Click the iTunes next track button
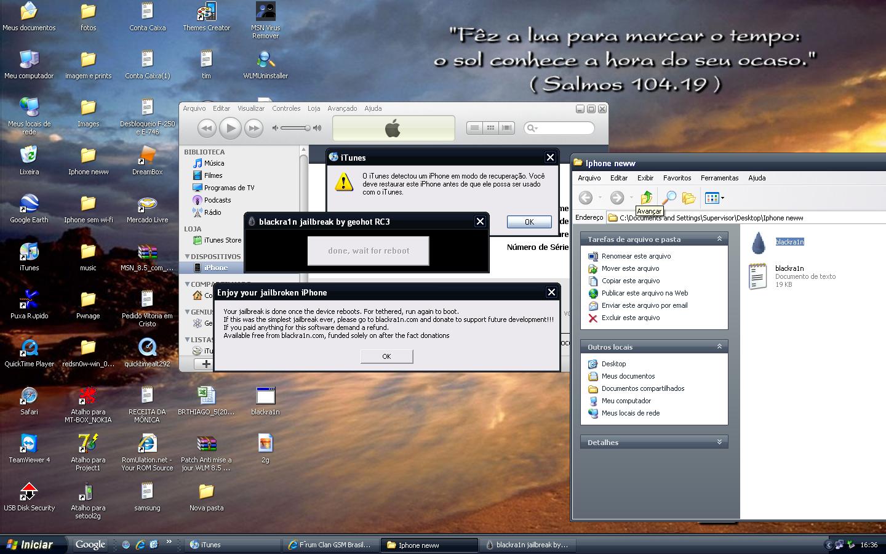The width and height of the screenshot is (886, 554). click(253, 128)
